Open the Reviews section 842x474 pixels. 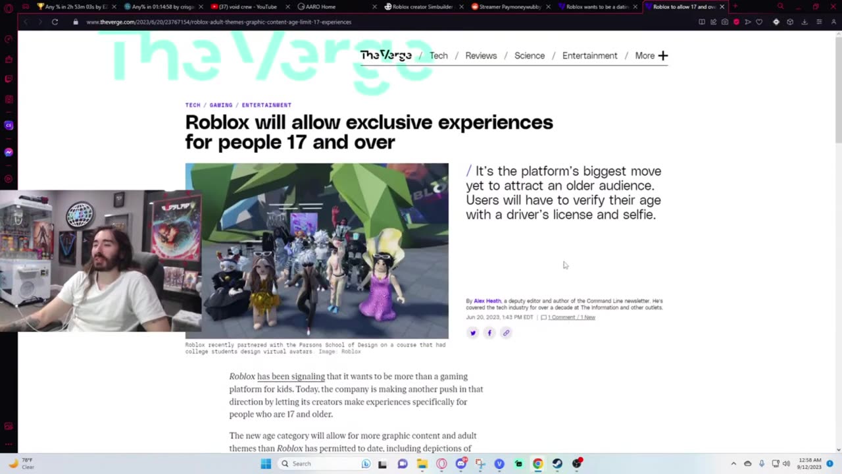(481, 55)
